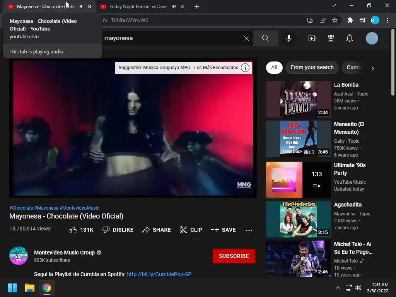
Task: Open the volume speaker tray icon
Action: (358, 288)
